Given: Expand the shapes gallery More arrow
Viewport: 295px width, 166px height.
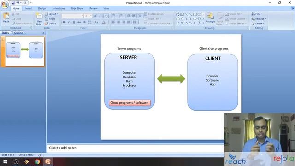Looking at the screenshot, I should pos(203,23).
